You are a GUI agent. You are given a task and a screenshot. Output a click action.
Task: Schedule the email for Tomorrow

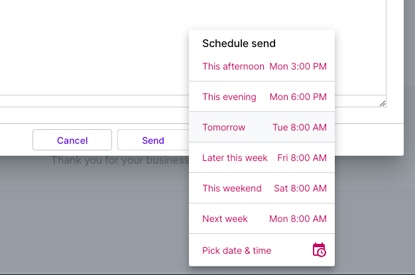pyautogui.click(x=262, y=127)
